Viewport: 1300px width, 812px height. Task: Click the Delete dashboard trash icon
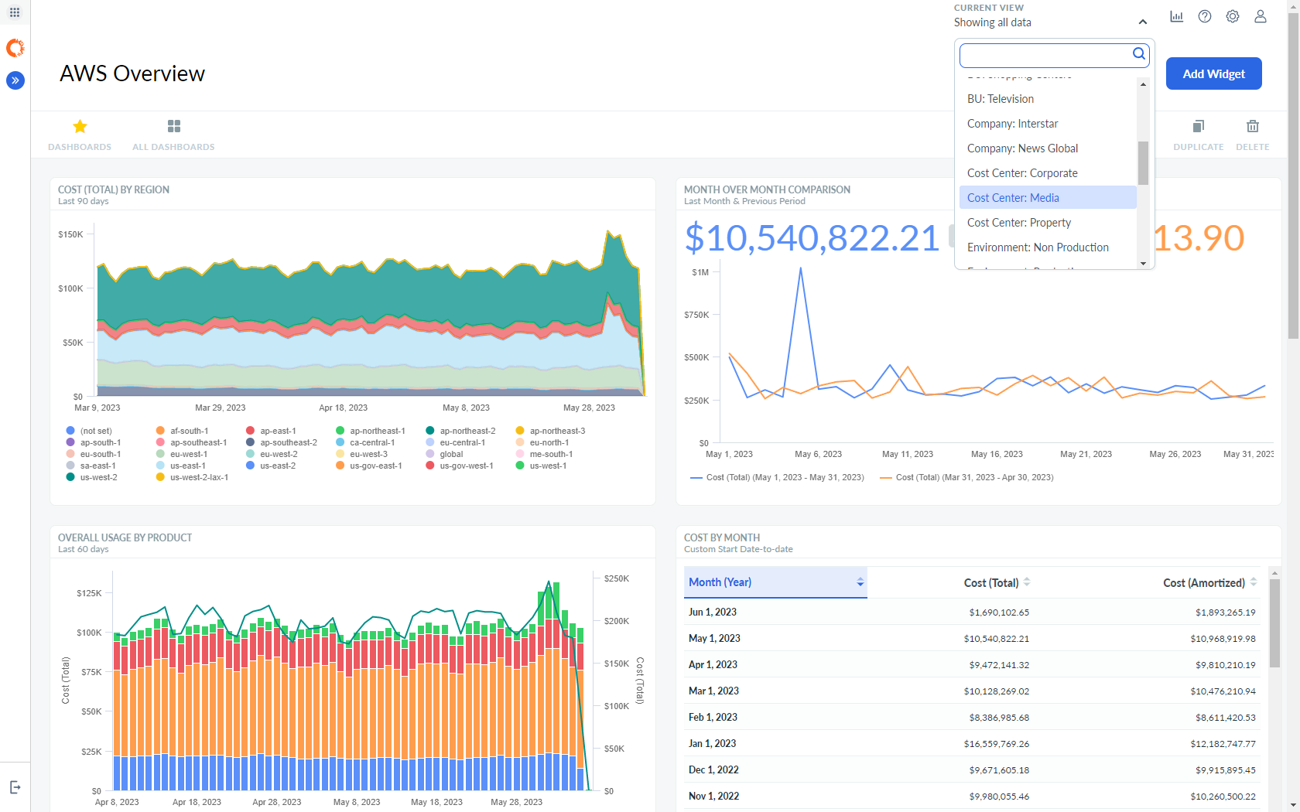pyautogui.click(x=1252, y=126)
